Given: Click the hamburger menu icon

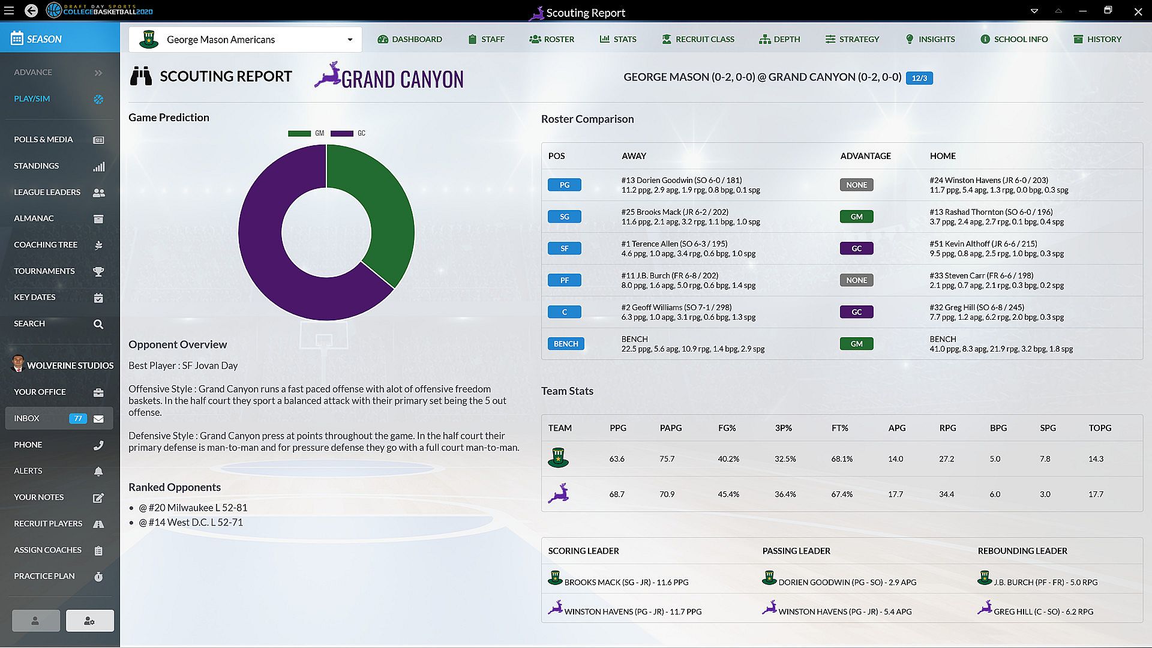Looking at the screenshot, I should tap(8, 11).
